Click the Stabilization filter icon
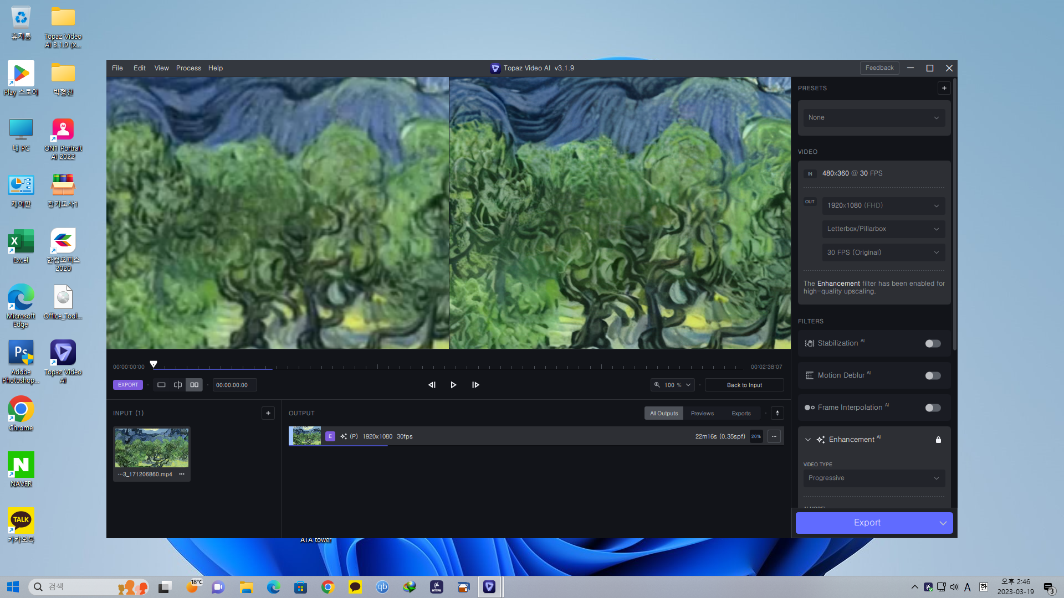 (810, 343)
